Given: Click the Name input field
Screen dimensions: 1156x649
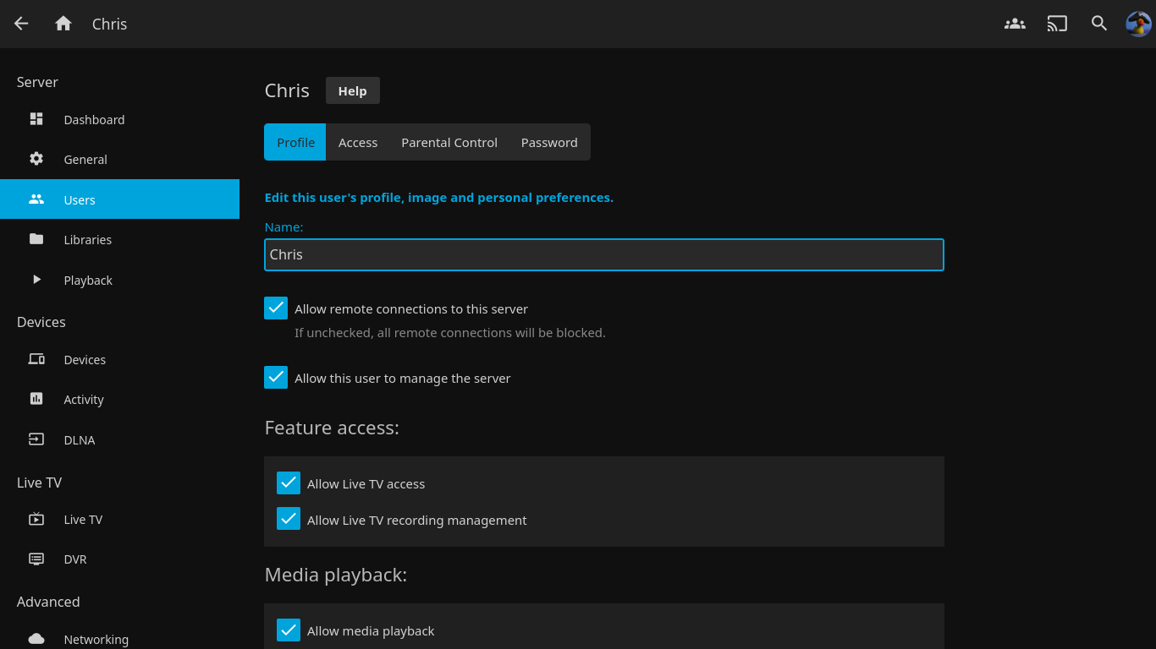Looking at the screenshot, I should click(x=603, y=254).
